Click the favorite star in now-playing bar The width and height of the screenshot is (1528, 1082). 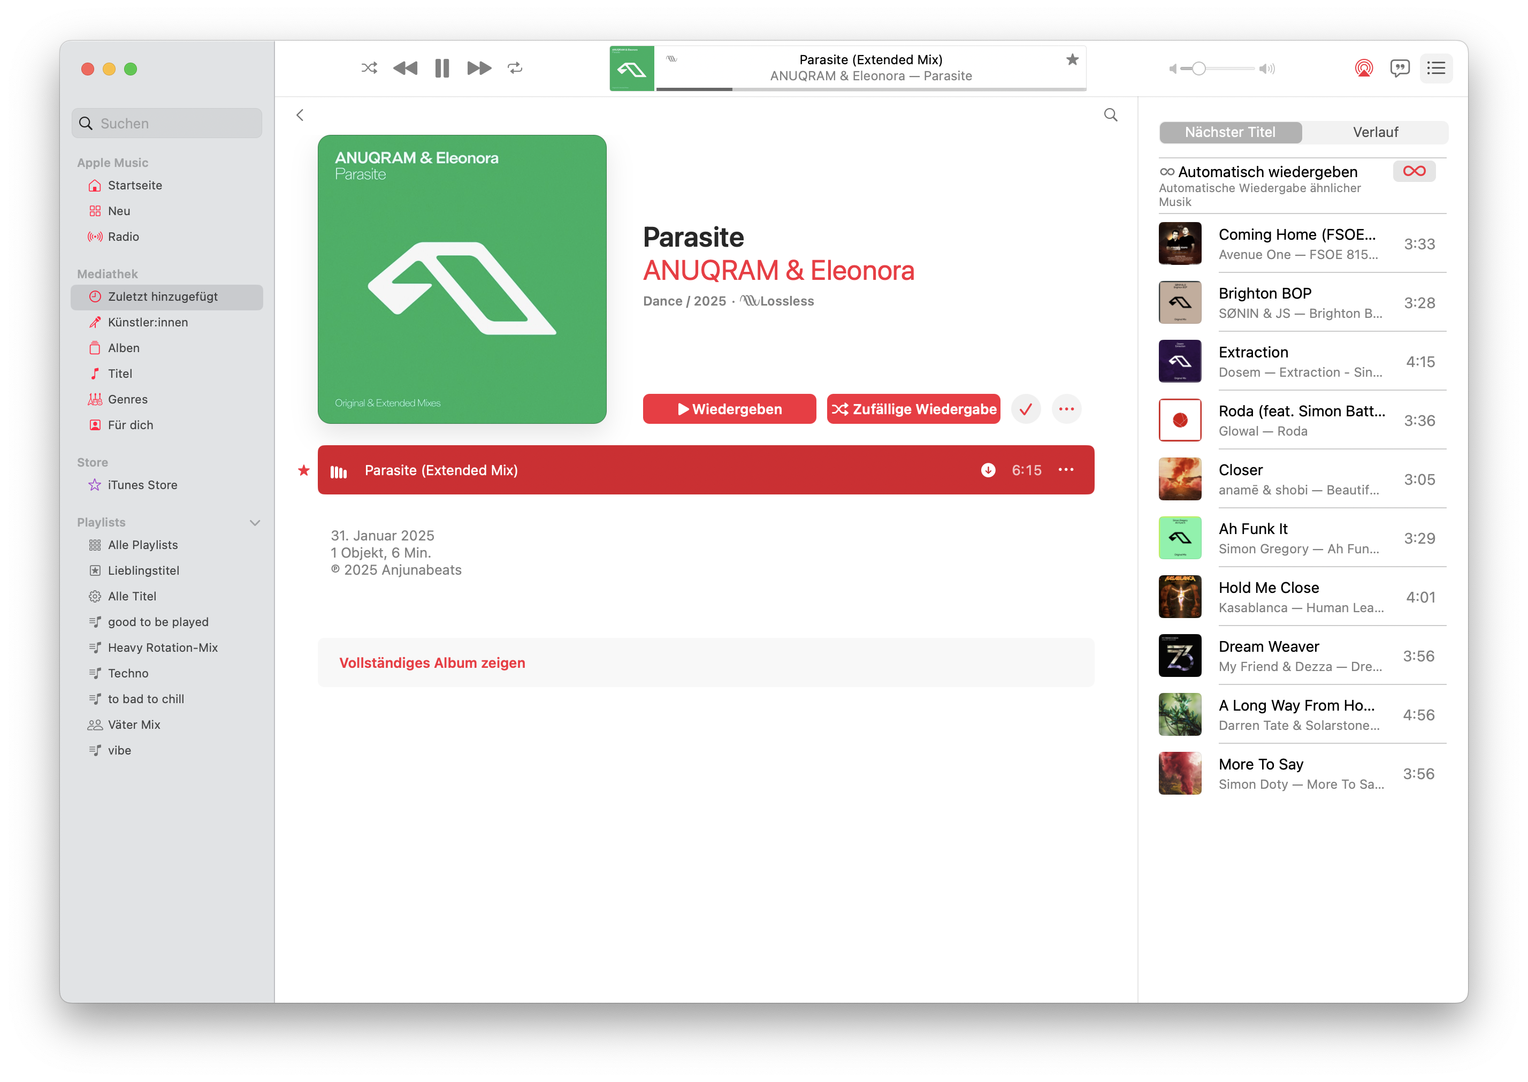[x=1072, y=60]
